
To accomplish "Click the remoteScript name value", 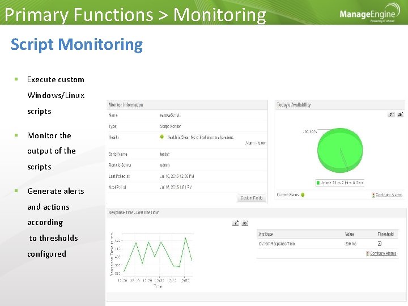I will coord(169,115).
